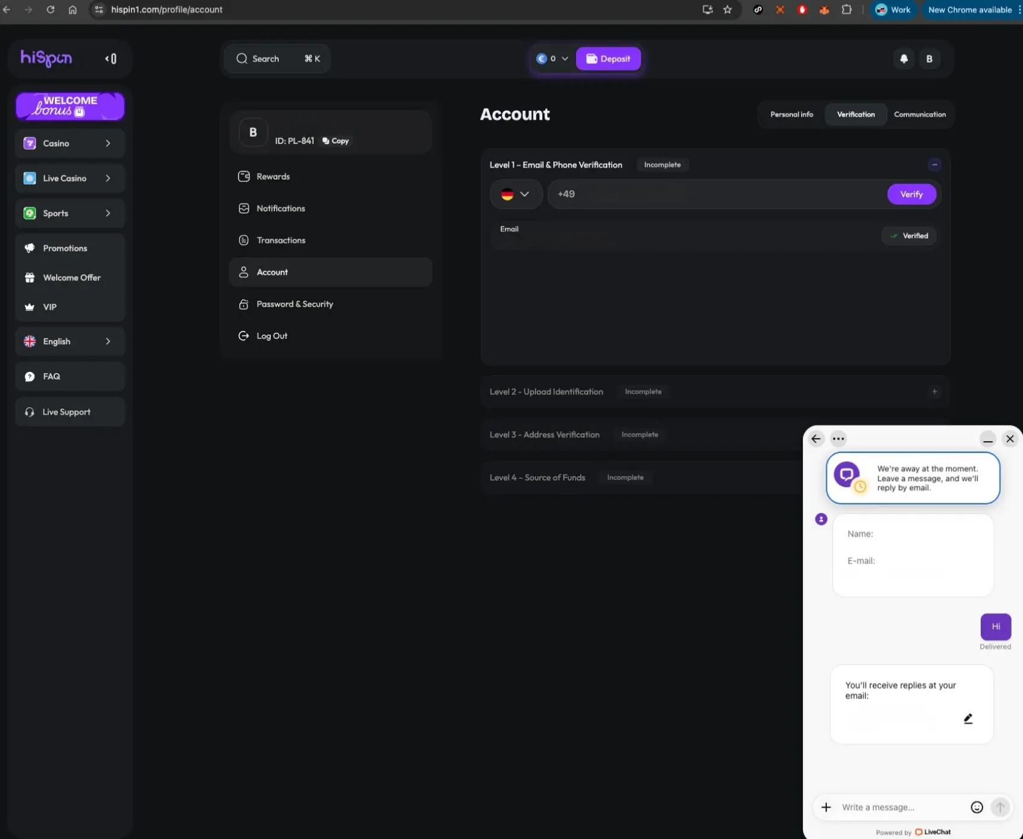The image size is (1023, 839).
Task: Open Live Support from the sidebar
Action: click(70, 412)
